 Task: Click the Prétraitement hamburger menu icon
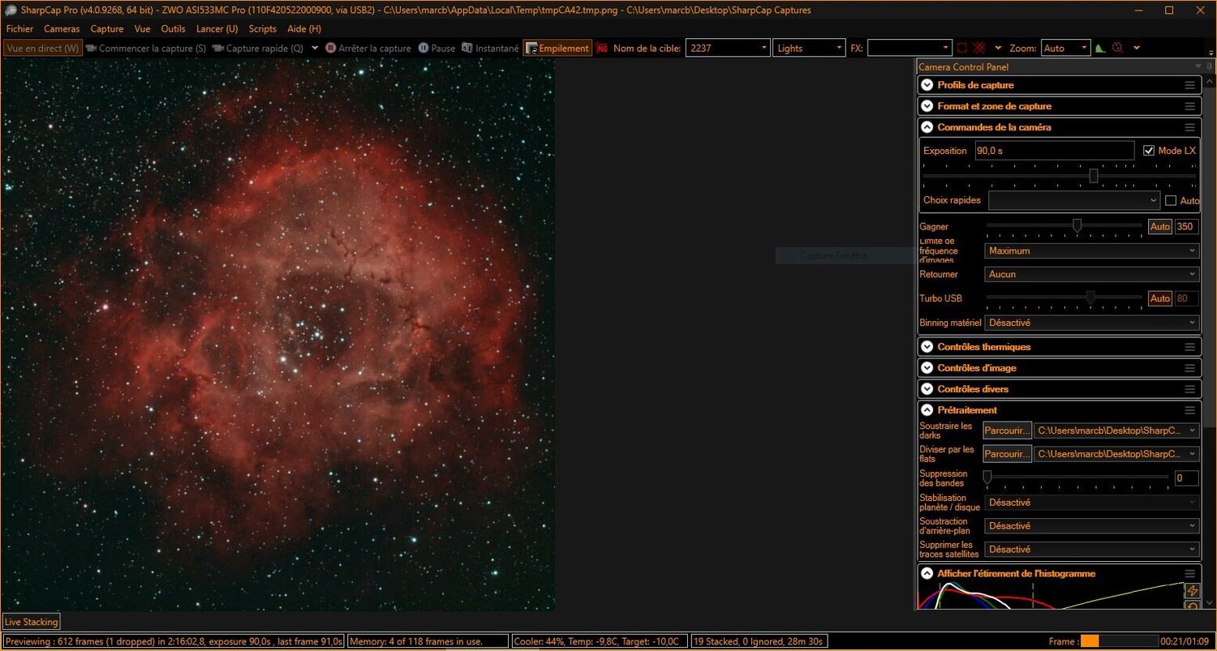tap(1189, 410)
